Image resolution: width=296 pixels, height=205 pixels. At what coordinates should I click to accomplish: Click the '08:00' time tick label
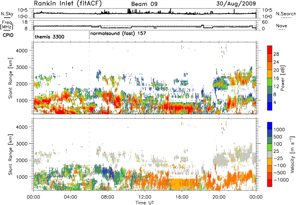[108, 197]
